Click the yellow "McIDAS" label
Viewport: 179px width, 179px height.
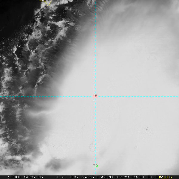click(165, 177)
